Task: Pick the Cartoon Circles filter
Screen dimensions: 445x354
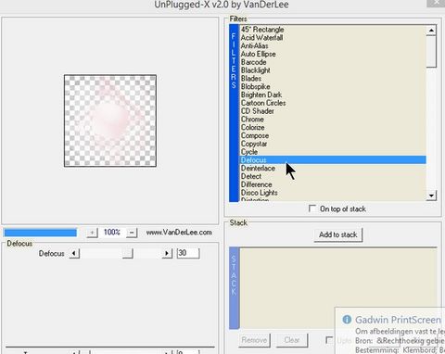Action: (x=263, y=103)
